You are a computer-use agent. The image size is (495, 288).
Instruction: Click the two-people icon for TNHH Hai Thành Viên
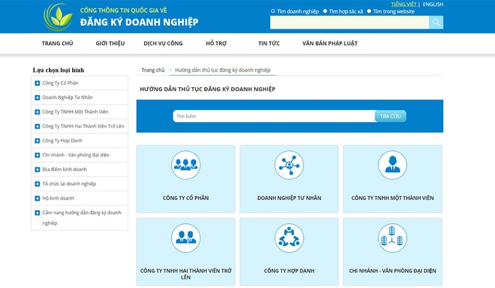pyautogui.click(x=186, y=238)
